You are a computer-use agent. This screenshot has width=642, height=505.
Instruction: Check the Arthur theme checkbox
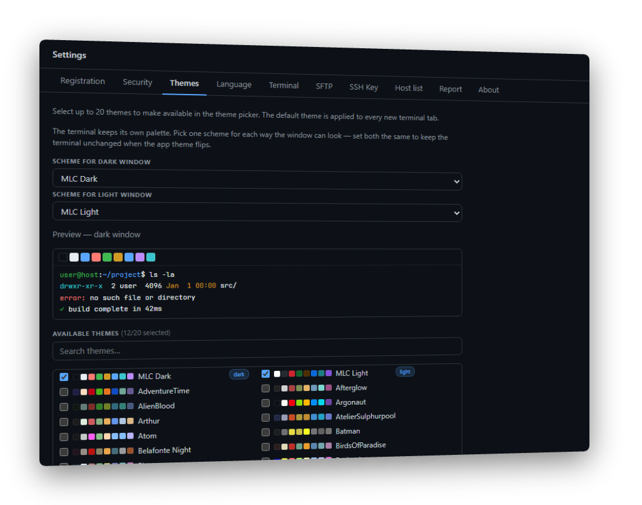[x=64, y=422]
